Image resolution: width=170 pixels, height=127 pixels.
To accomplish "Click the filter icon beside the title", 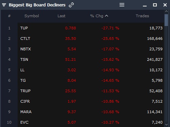I will point(4,5).
